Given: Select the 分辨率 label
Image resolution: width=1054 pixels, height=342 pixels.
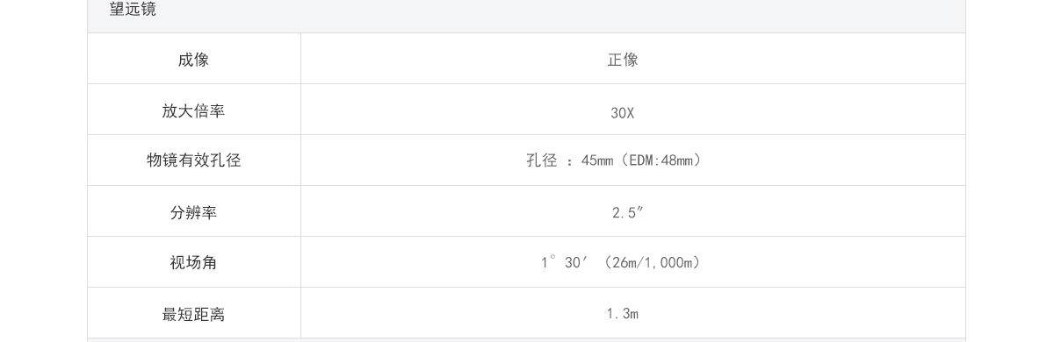Looking at the screenshot, I should pos(193,212).
